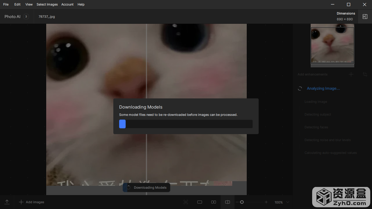This screenshot has width=372, height=209.
Task: Switch to side-by-side view layout
Action: click(x=214, y=202)
